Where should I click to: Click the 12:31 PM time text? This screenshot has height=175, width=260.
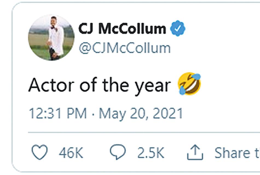(58, 113)
